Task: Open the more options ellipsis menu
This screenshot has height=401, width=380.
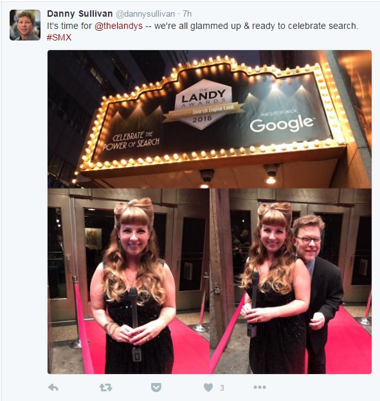Action: 260,388
